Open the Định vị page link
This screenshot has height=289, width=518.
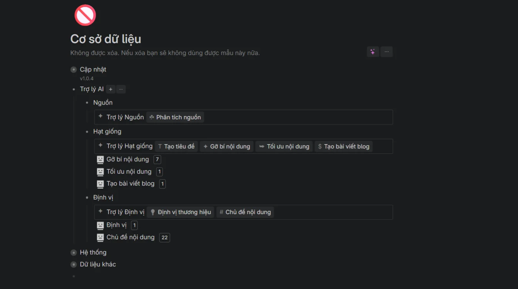tap(117, 225)
